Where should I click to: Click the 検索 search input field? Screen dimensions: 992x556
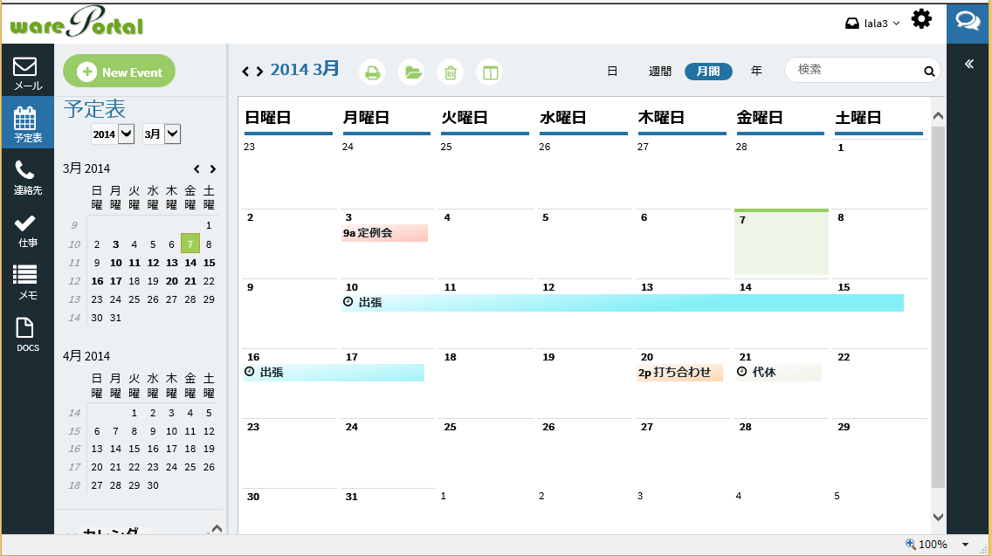(x=856, y=70)
